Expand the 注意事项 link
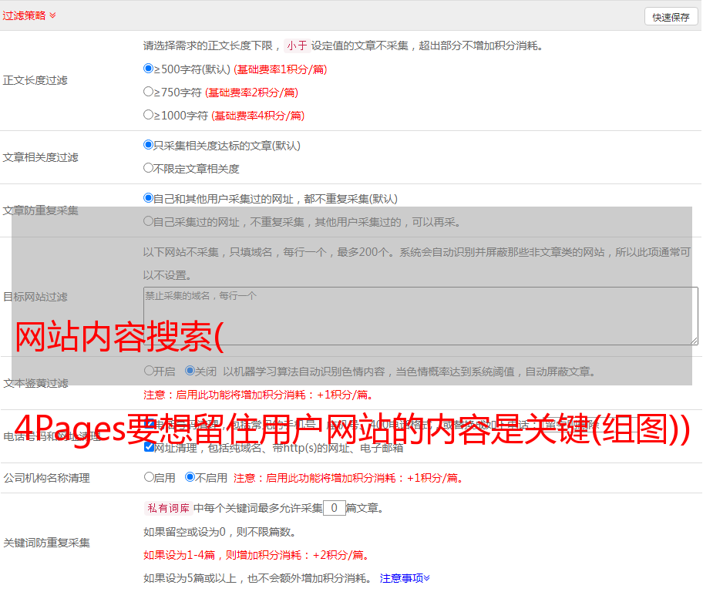 405,578
